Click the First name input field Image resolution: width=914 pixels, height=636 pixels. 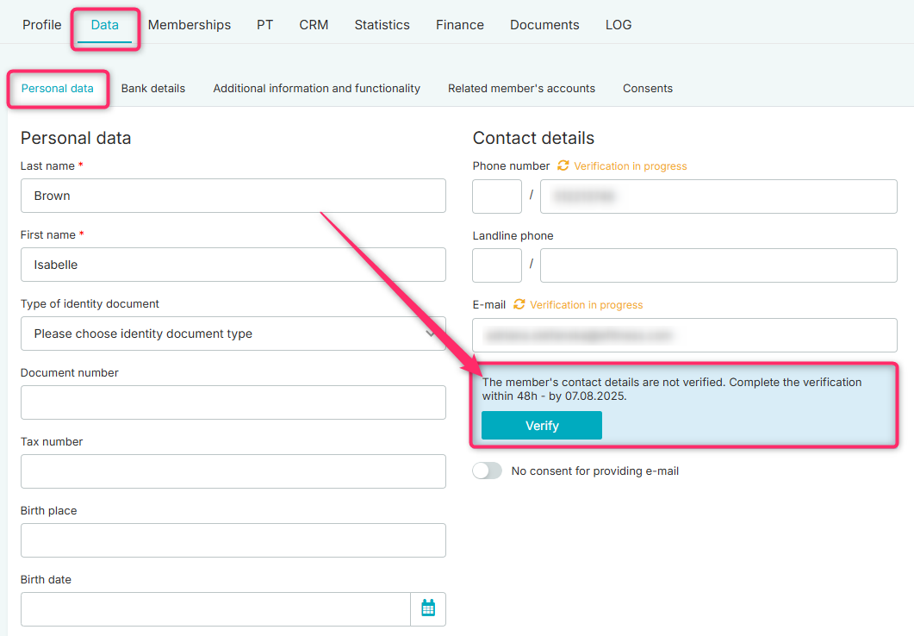[233, 265]
